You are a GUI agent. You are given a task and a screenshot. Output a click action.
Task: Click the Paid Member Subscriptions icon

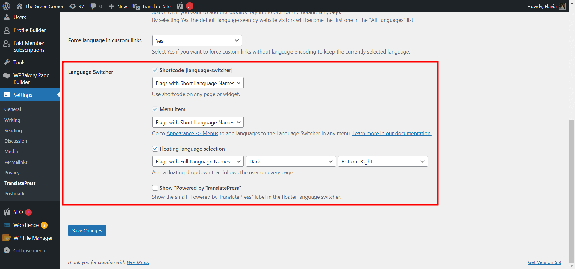7,44
